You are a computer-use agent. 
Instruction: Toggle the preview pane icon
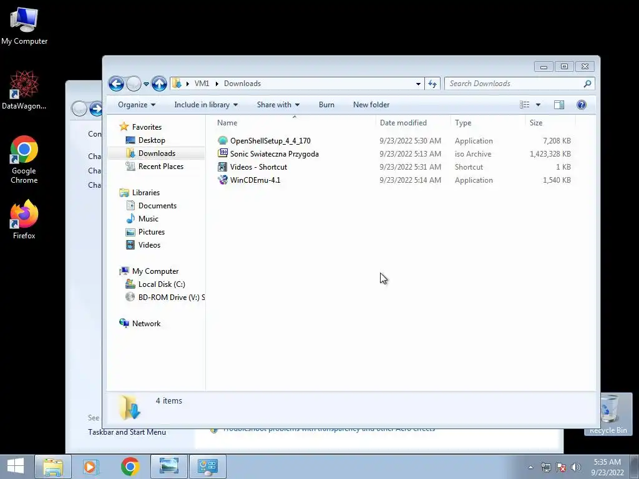pos(559,105)
